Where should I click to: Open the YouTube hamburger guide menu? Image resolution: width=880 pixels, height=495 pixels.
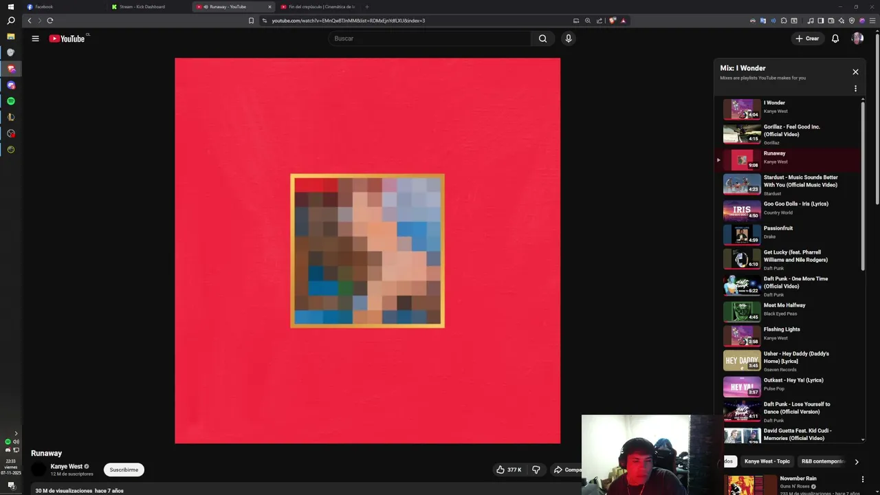click(35, 38)
